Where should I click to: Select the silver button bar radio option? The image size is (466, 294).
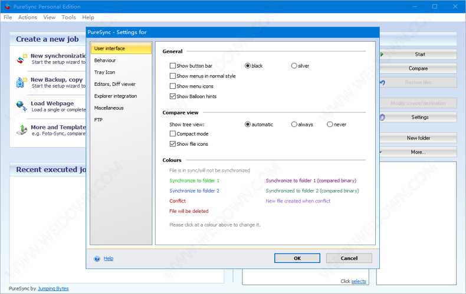pos(294,65)
